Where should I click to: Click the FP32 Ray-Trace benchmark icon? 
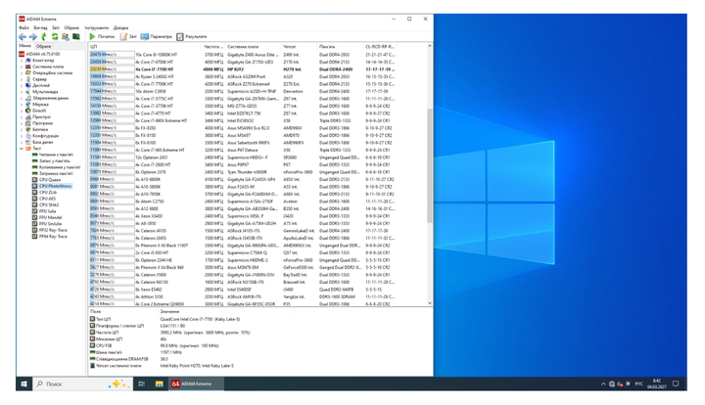[34, 230]
